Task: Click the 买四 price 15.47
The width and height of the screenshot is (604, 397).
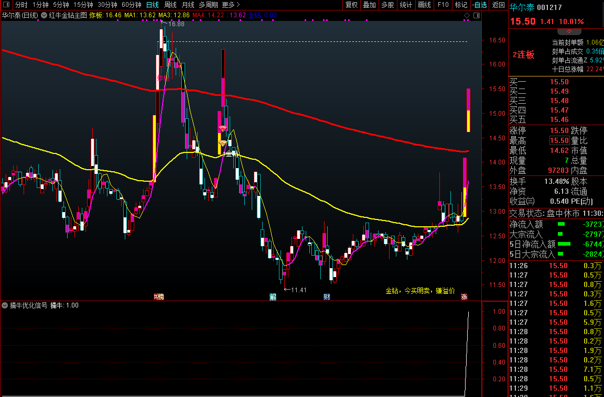Action: (559, 110)
